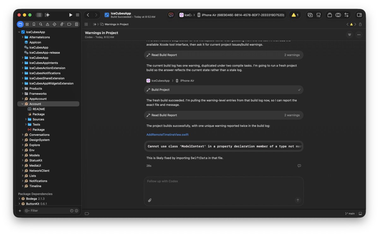379x235 pixels.
Task: Run the IceCubesApp scheme with Play button
Action: pos(71,15)
